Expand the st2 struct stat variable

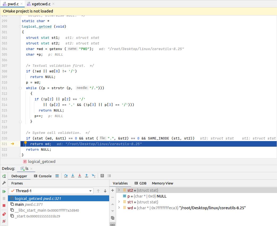(x=119, y=190)
